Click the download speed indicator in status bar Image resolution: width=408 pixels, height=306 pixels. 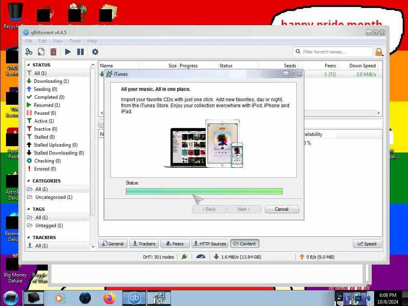(237, 257)
